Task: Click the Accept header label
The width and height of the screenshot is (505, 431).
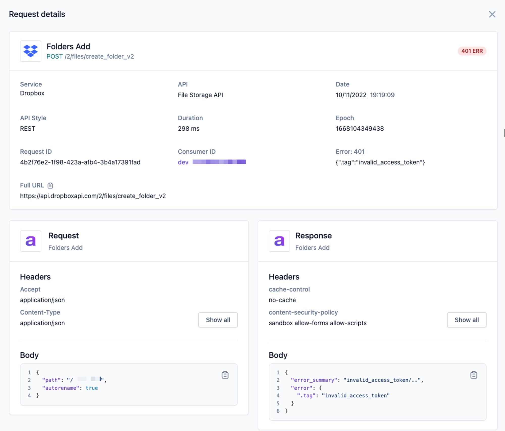Action: pyautogui.click(x=30, y=289)
